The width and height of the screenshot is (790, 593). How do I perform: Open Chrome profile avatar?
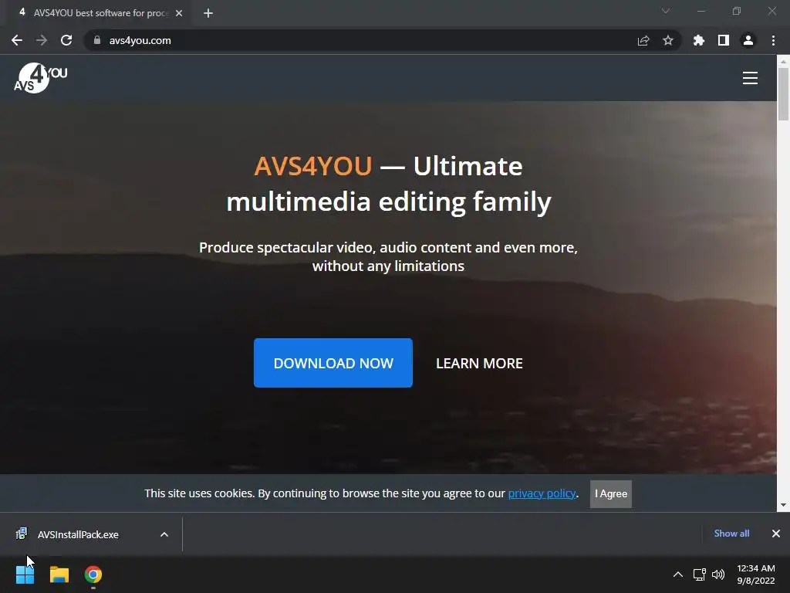(748, 40)
